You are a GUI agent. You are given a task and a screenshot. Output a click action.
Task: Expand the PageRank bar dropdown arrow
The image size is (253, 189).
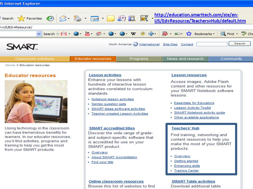click(x=182, y=34)
